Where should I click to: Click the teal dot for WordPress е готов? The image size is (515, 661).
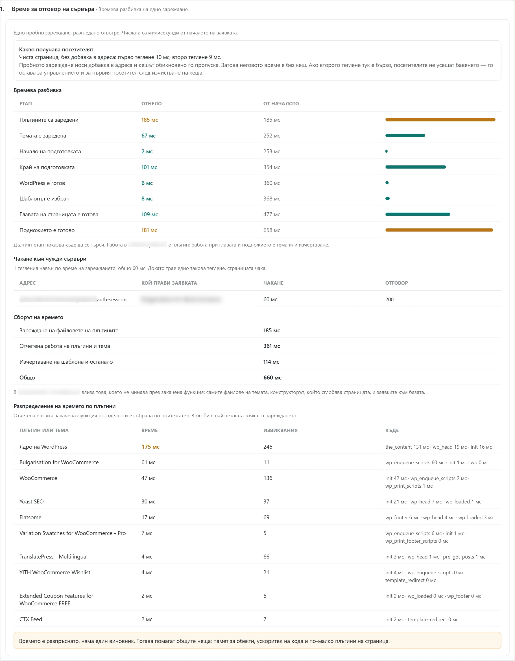tap(387, 183)
